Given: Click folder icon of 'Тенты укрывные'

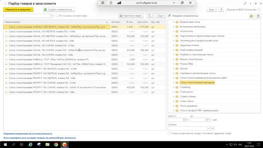Looking at the screenshot, I should (177, 106).
